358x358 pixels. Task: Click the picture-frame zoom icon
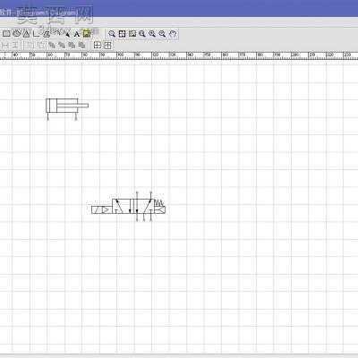point(132,34)
